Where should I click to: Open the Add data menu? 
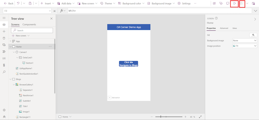[66, 3]
